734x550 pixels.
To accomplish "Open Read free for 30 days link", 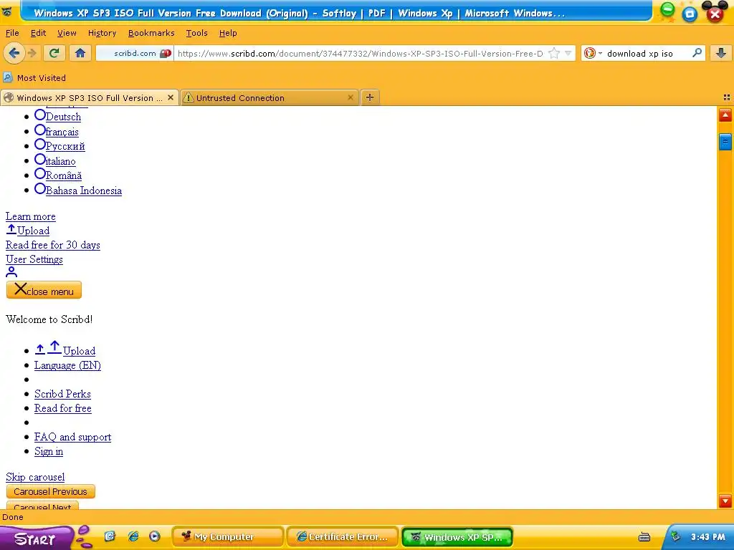I will click(x=53, y=245).
